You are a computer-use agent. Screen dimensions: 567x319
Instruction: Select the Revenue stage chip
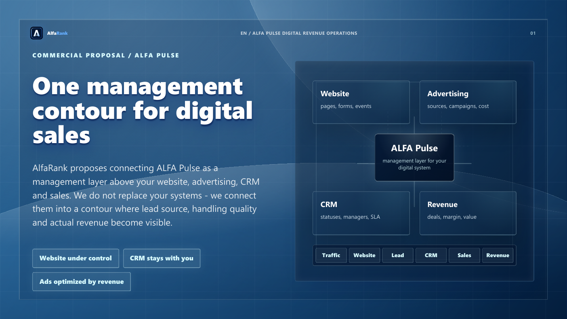498,255
